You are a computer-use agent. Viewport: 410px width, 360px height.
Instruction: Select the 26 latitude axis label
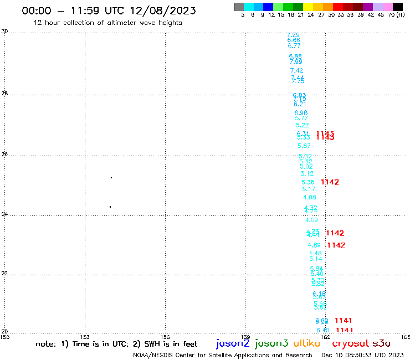click(4, 155)
